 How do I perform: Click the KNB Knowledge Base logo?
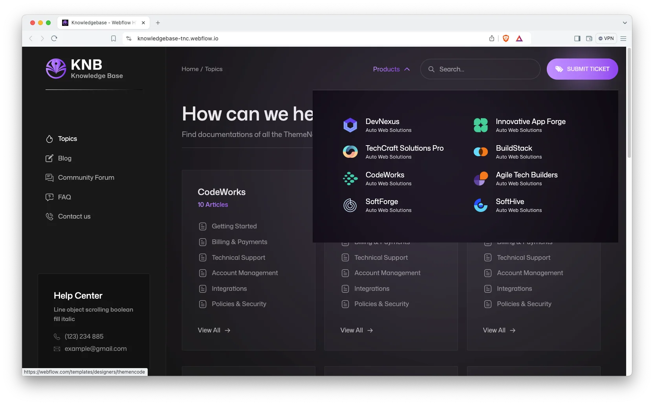pos(84,69)
